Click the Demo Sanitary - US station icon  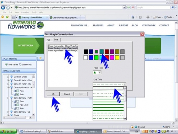point(11,112)
